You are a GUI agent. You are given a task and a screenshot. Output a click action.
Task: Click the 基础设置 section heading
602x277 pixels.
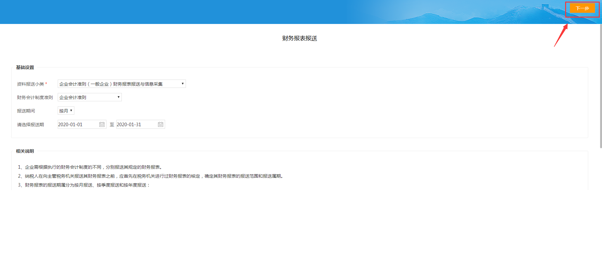coord(25,67)
